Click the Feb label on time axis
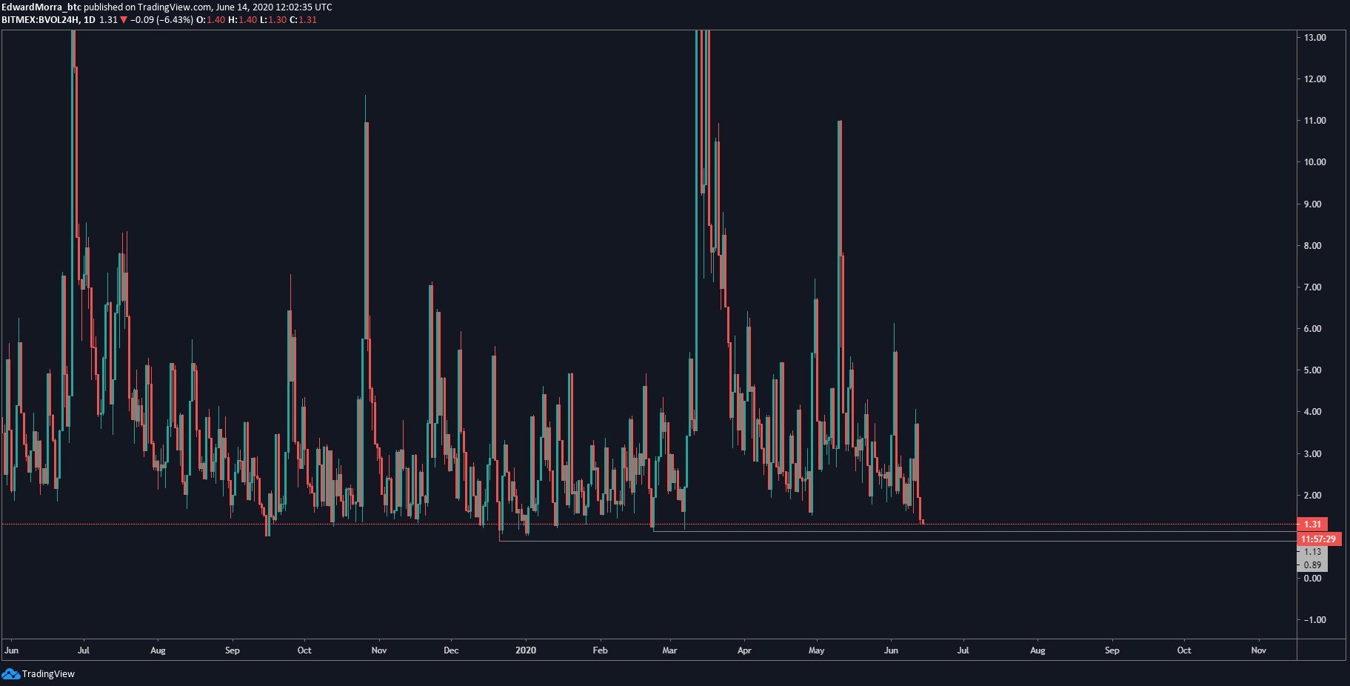The height and width of the screenshot is (686, 1350). pyautogui.click(x=600, y=650)
